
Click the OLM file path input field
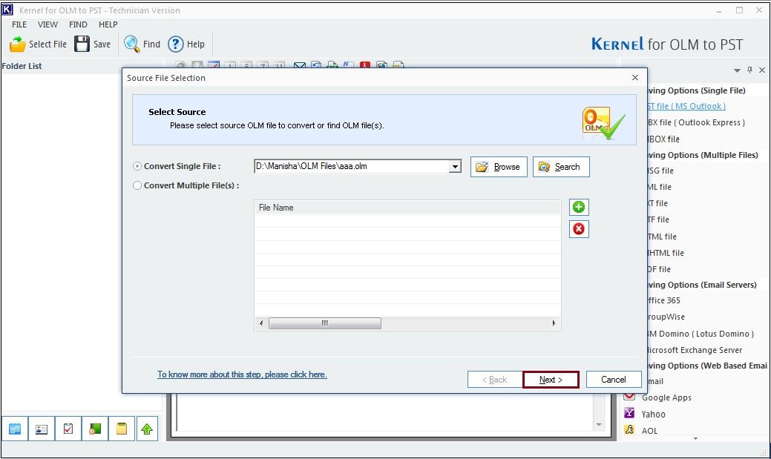pos(352,167)
